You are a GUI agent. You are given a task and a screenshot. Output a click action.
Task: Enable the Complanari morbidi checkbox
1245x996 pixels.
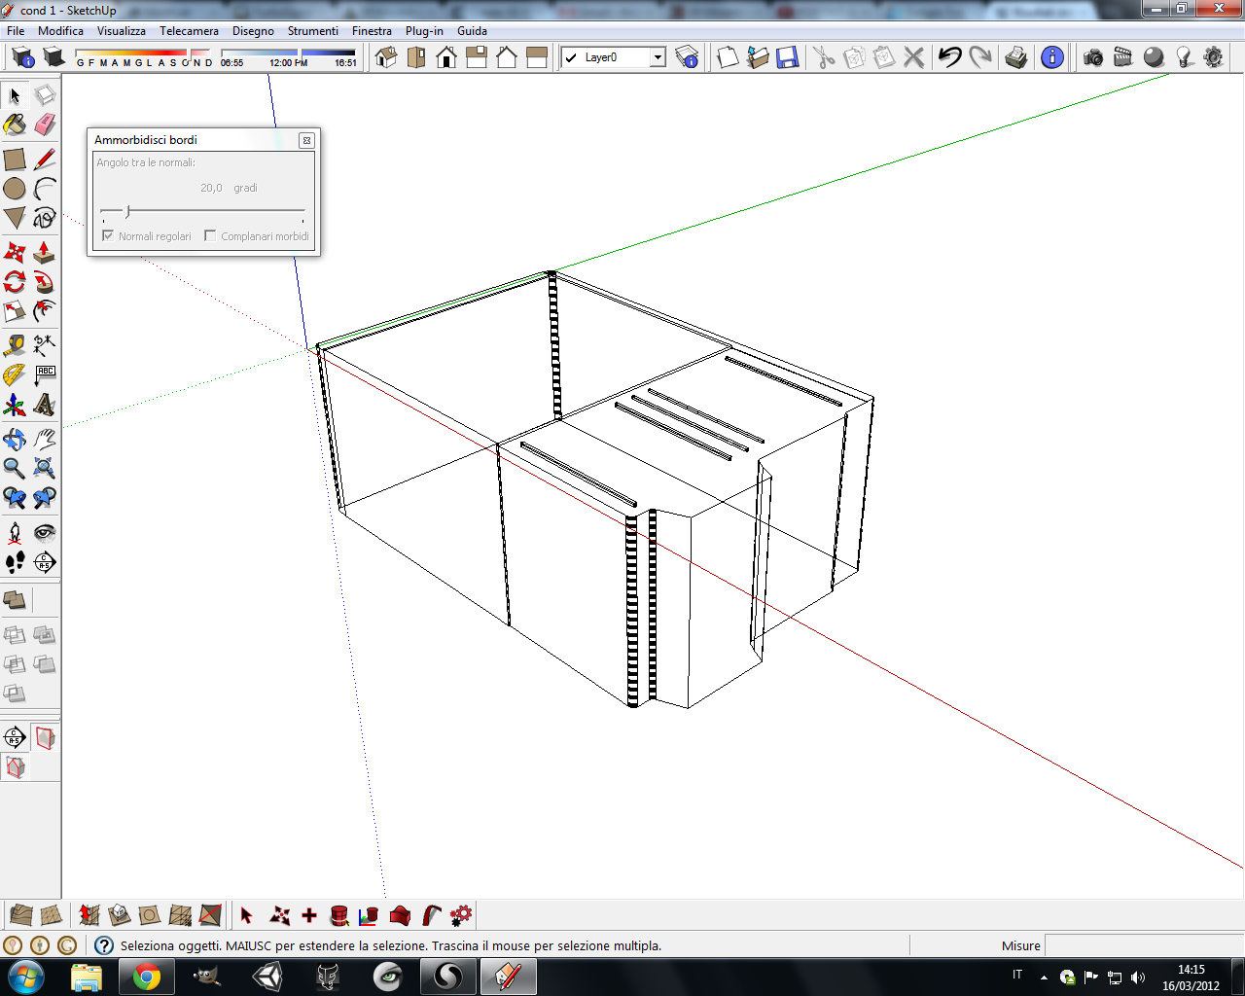pos(209,235)
